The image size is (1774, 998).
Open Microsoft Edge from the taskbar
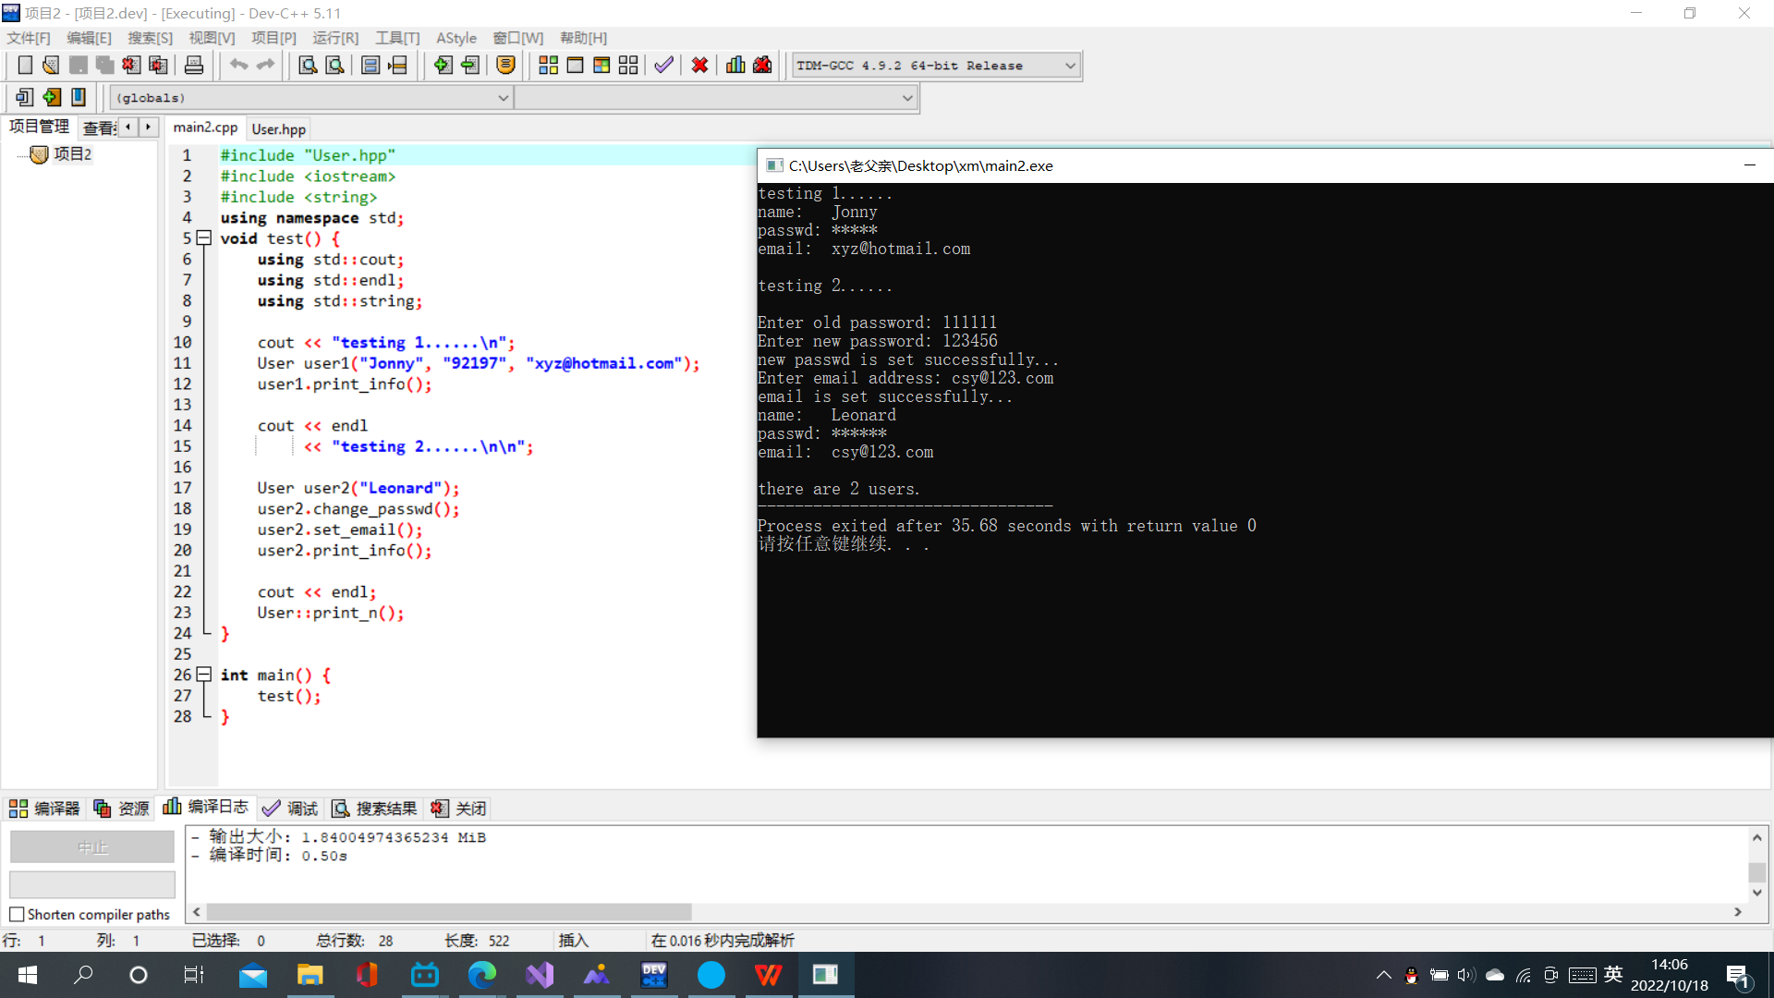(x=481, y=975)
